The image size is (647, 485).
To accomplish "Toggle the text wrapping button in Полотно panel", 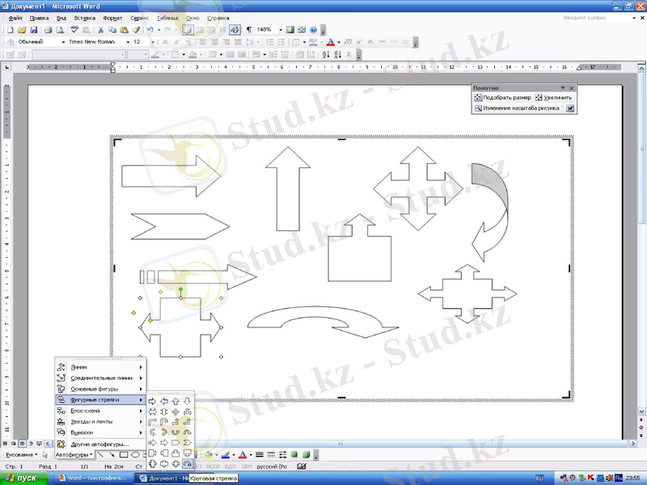I will [569, 108].
